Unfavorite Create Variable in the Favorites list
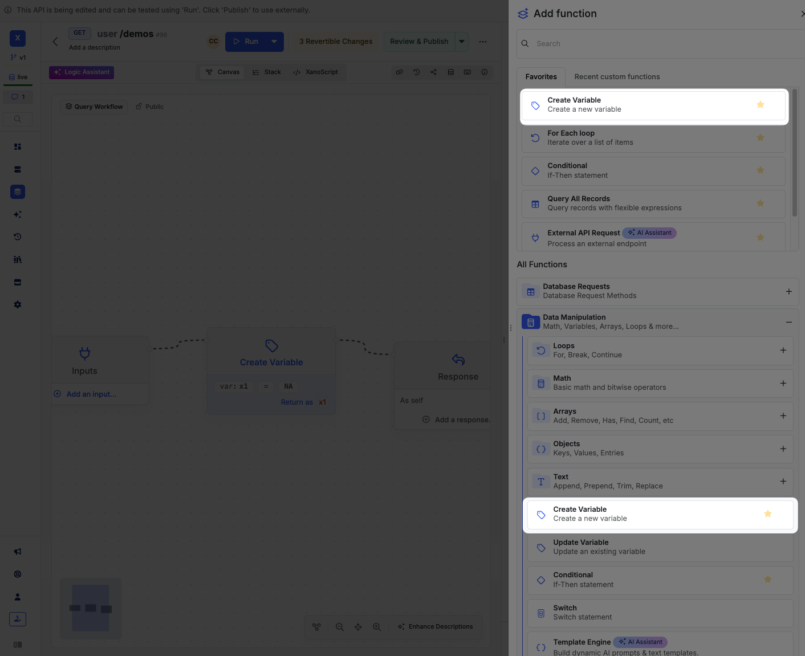This screenshot has height=656, width=805. (760, 105)
